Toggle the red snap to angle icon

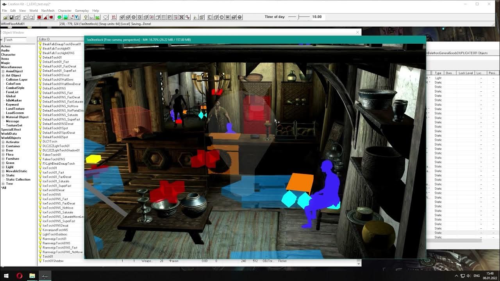[x=45, y=17]
